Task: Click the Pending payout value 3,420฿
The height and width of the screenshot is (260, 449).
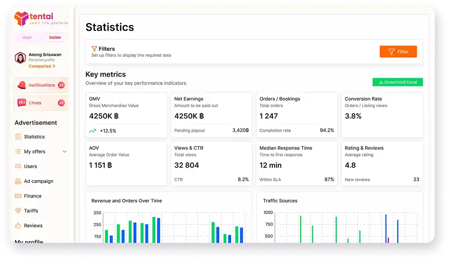Action: [241, 130]
